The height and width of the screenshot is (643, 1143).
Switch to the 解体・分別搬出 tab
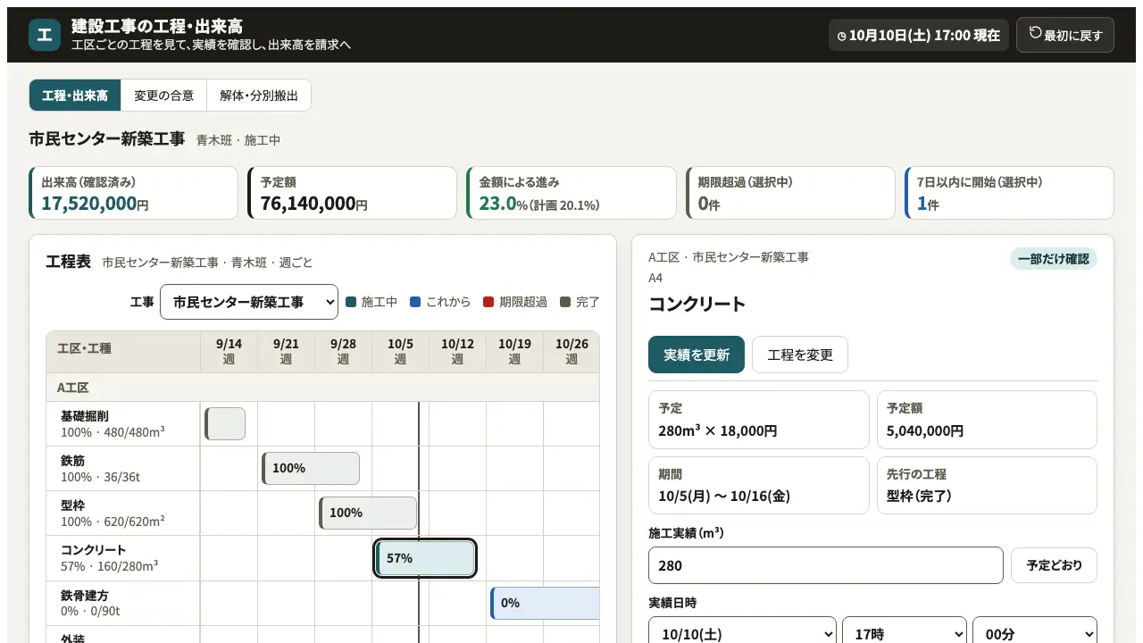pyautogui.click(x=259, y=96)
